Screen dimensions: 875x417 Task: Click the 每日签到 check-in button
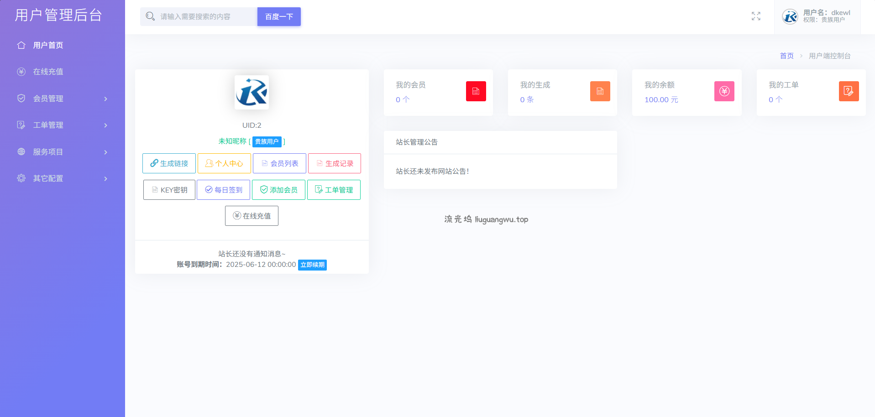click(x=223, y=190)
